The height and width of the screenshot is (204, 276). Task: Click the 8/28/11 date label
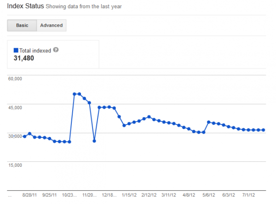(x=31, y=195)
